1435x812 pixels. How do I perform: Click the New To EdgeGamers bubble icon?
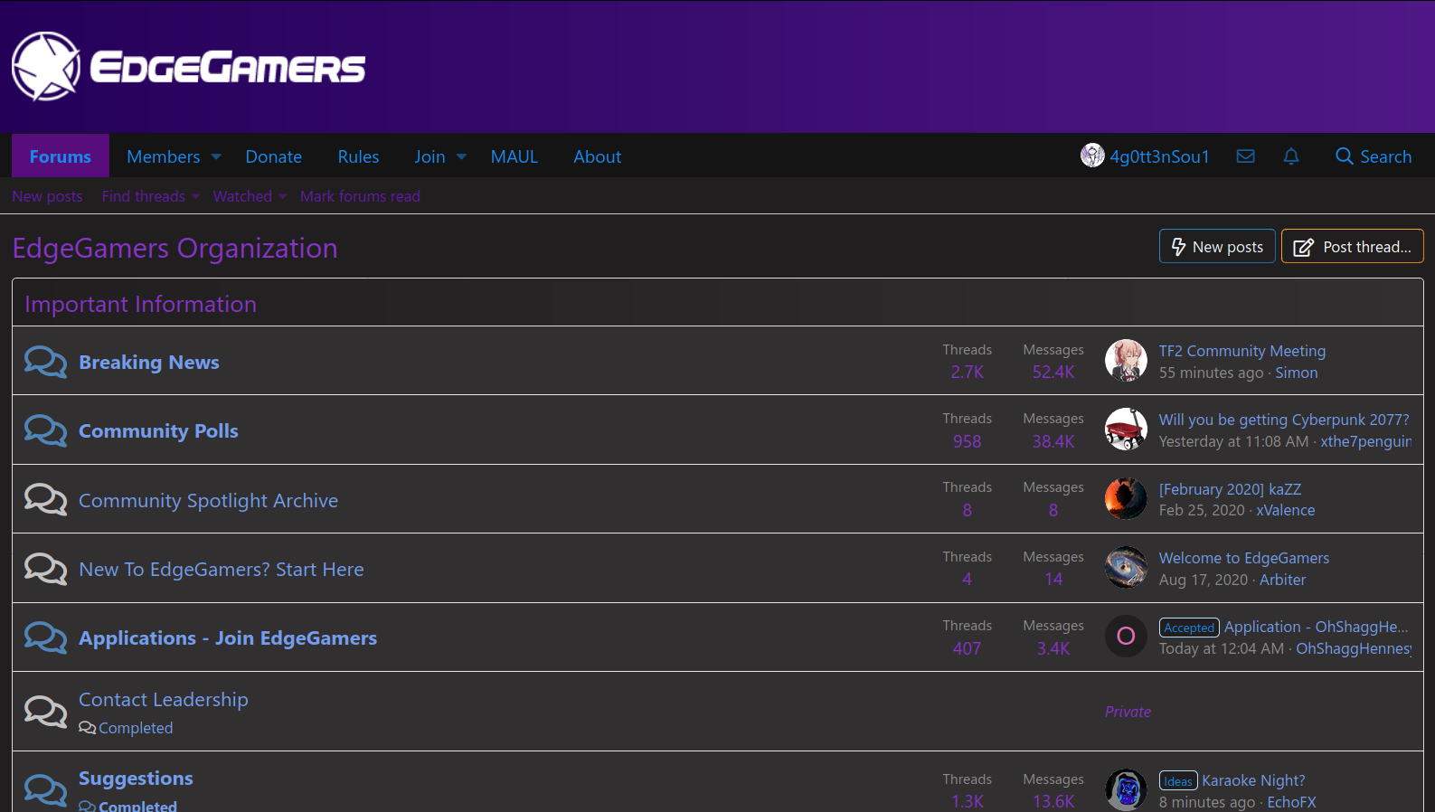tap(45, 569)
